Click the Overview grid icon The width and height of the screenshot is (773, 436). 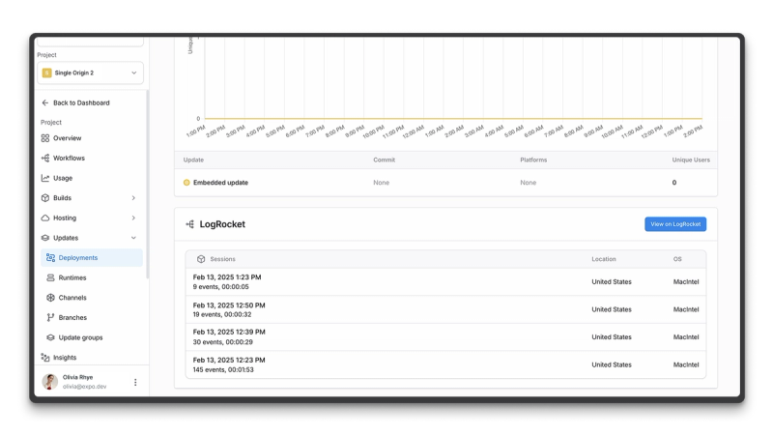(45, 138)
